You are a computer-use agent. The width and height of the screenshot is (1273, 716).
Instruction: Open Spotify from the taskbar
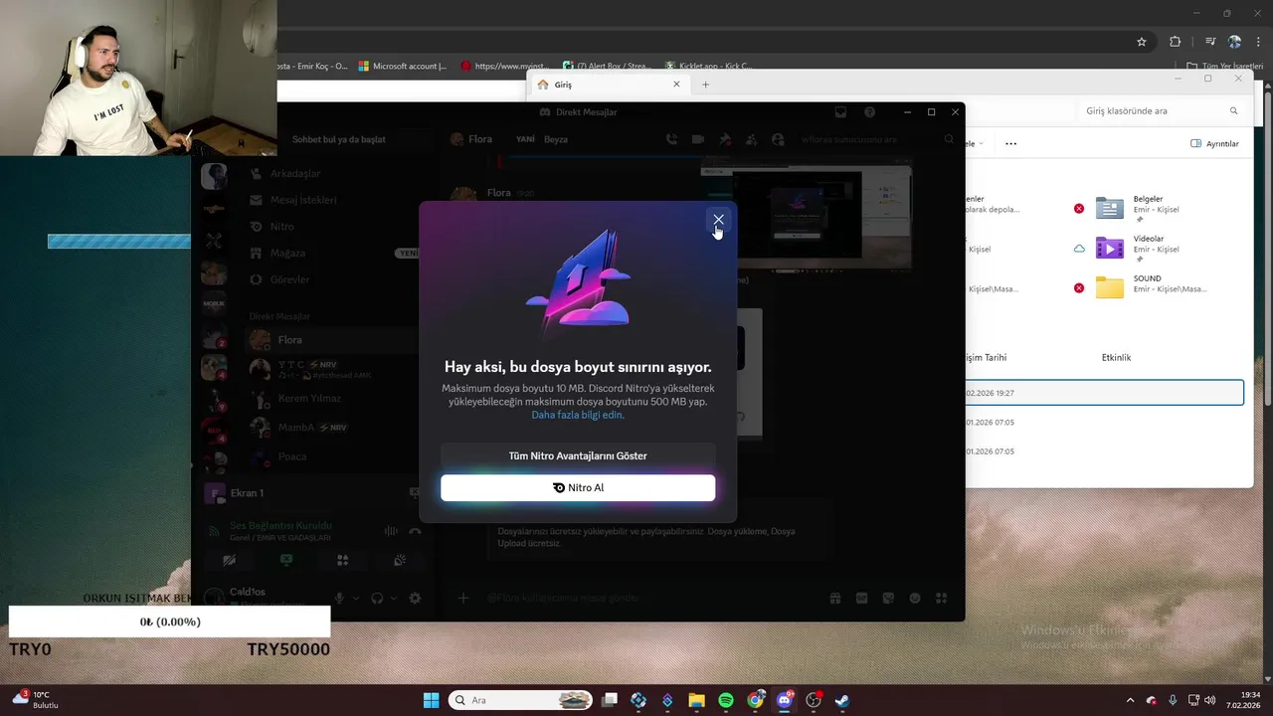click(726, 700)
